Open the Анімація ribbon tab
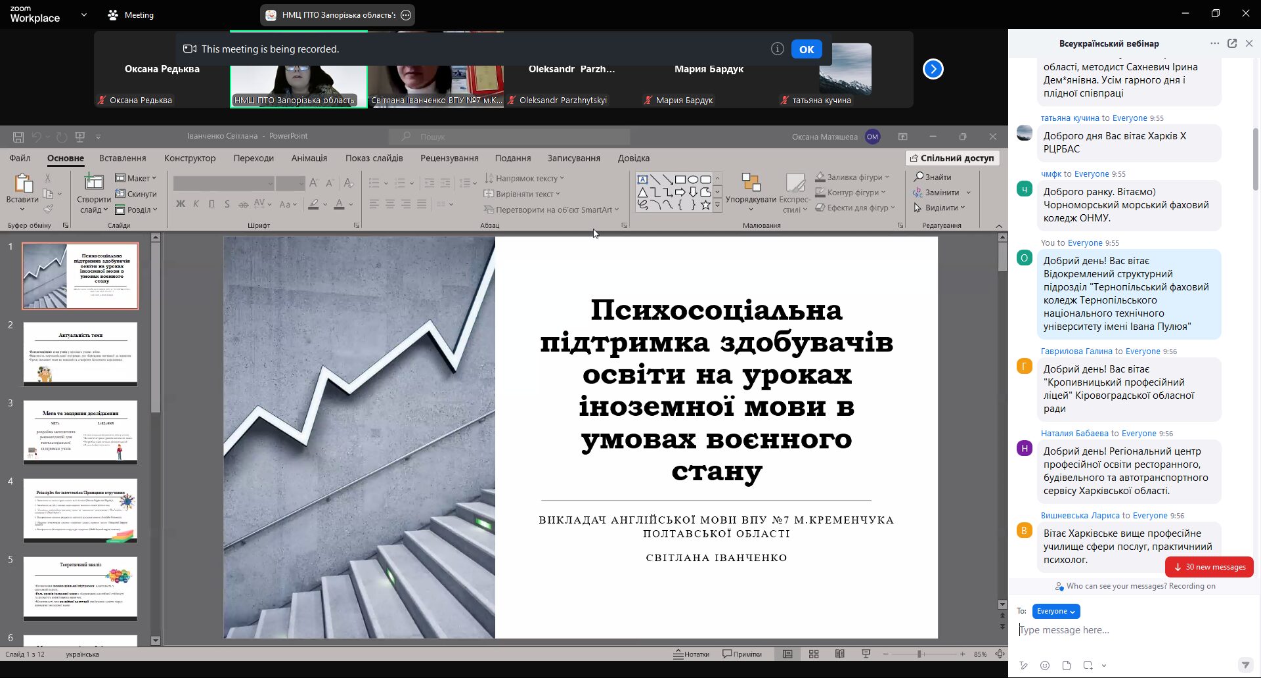 click(309, 158)
